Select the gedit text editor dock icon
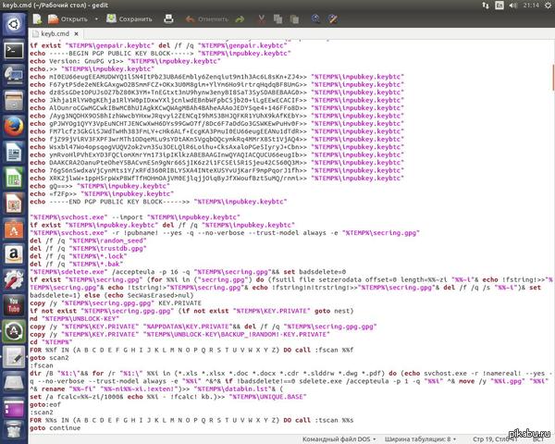555x444 pixels. click(14, 356)
